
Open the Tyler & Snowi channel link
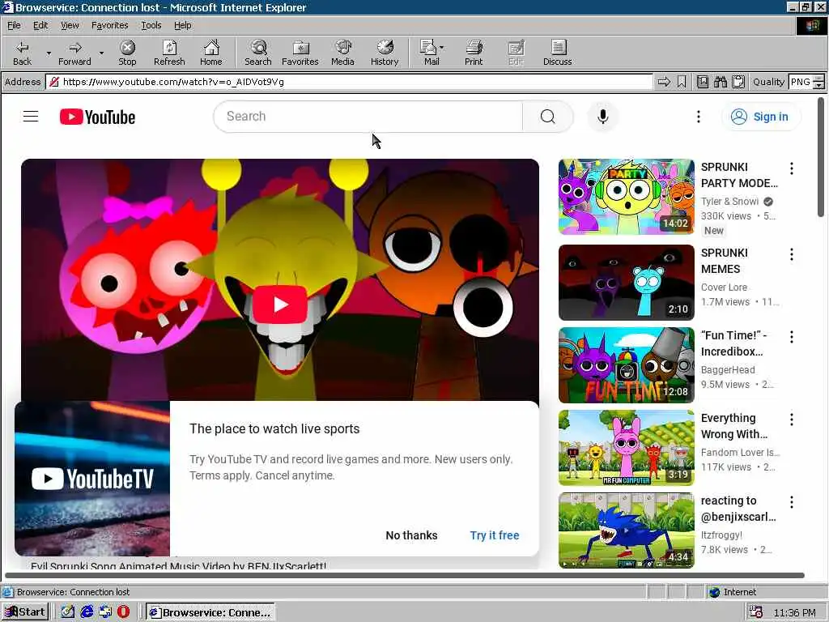click(x=729, y=201)
